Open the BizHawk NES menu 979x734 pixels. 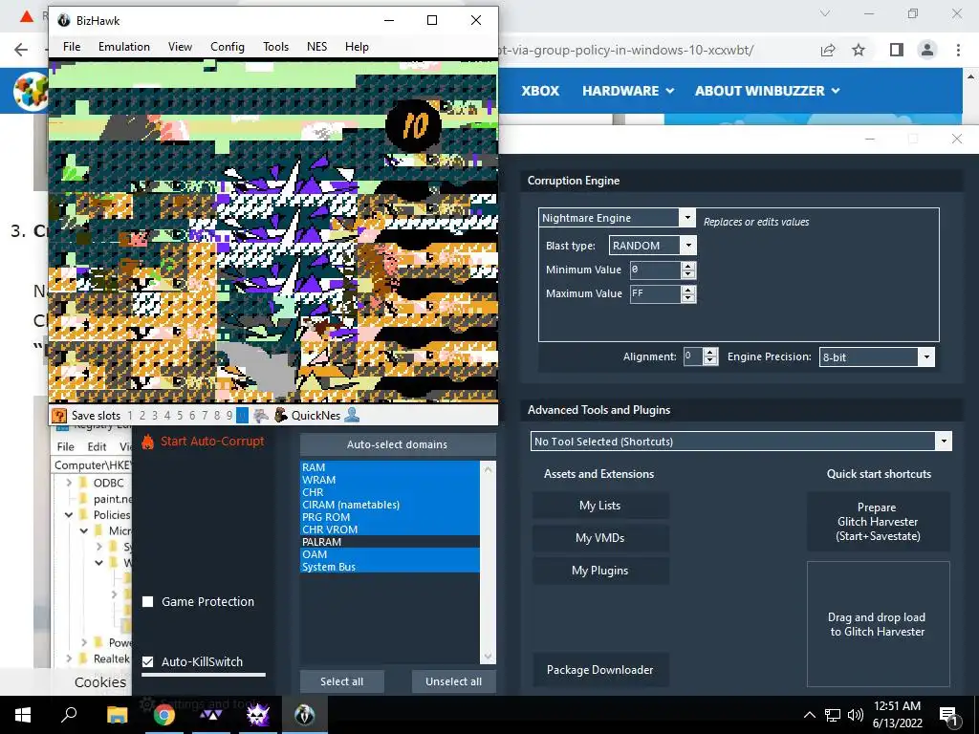point(317,47)
